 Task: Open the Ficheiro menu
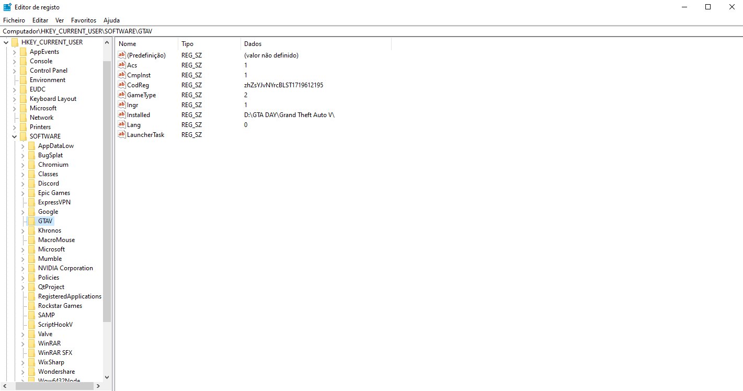tap(14, 20)
